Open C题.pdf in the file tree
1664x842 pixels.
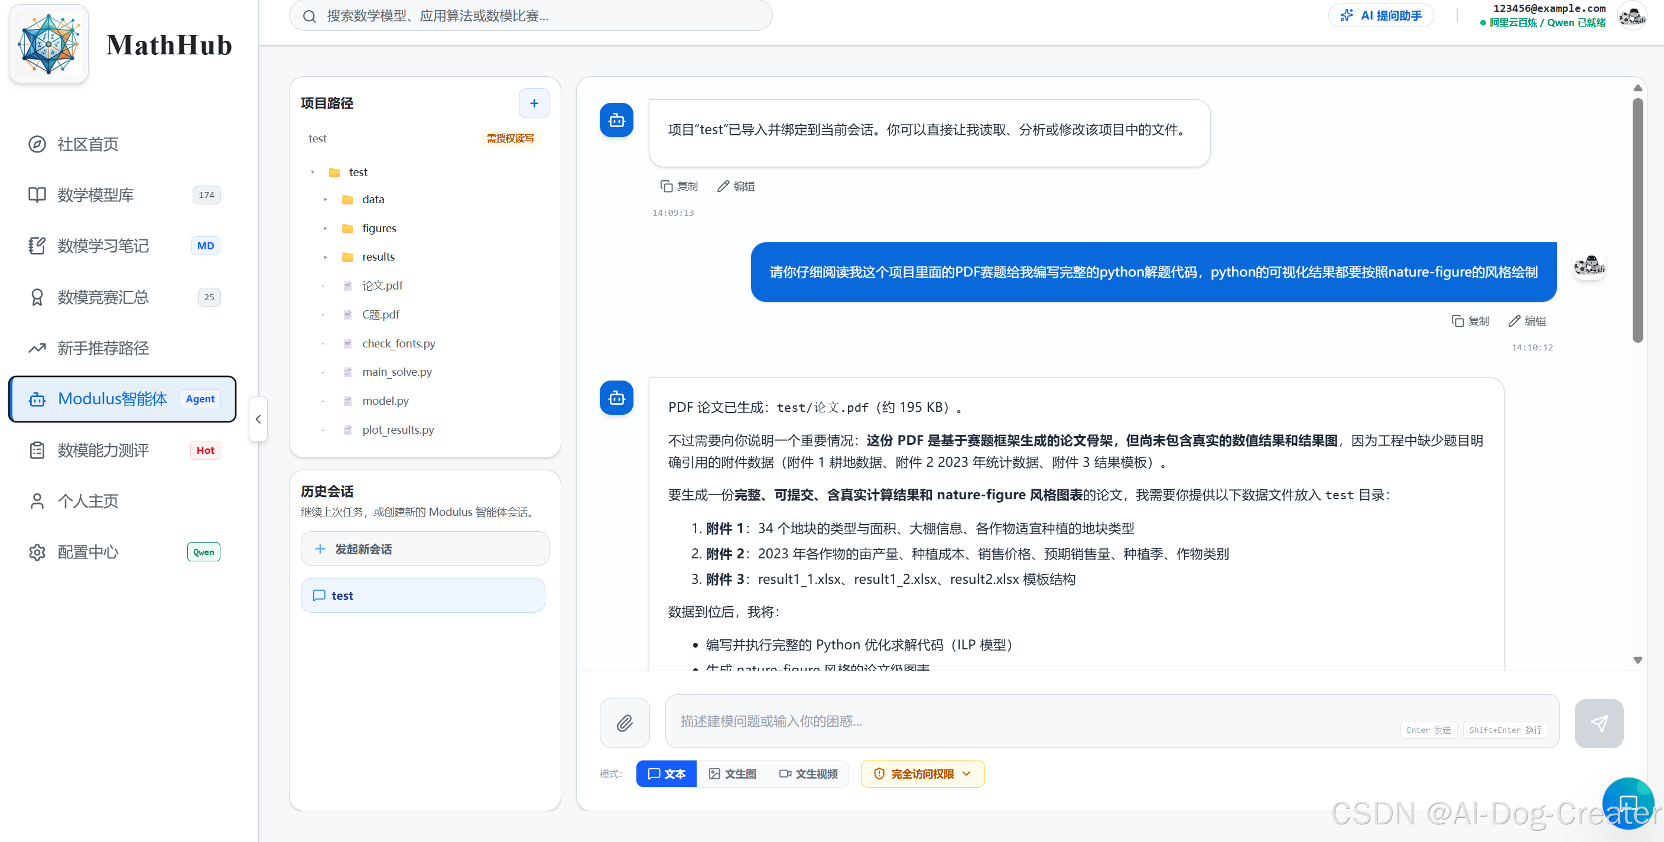point(381,314)
